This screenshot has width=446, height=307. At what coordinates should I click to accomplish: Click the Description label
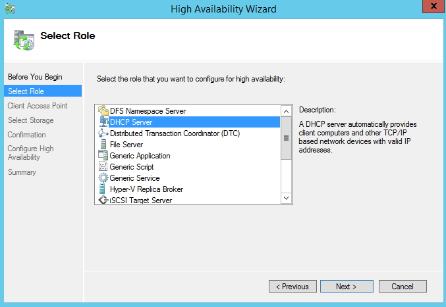[317, 110]
